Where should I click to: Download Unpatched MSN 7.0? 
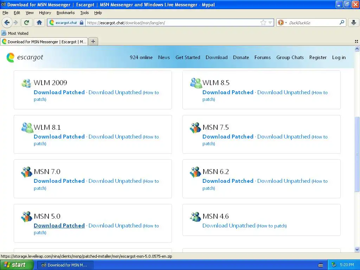pyautogui.click(x=115, y=181)
